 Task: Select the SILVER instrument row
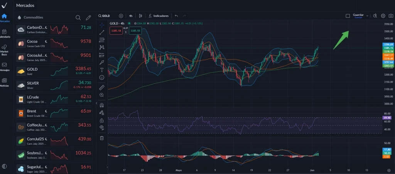(x=54, y=85)
